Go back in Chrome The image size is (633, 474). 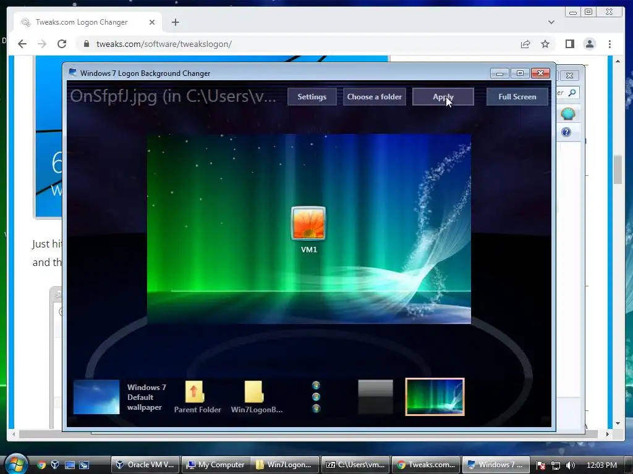click(x=22, y=44)
